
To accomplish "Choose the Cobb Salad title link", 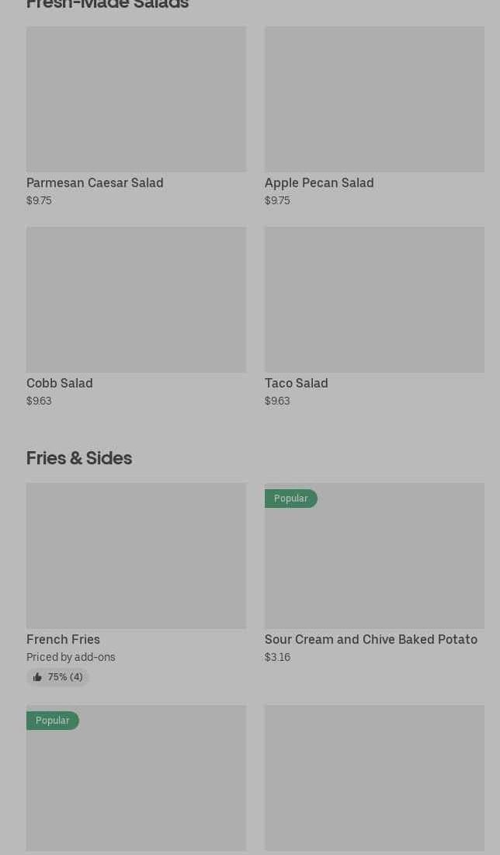I will point(60,383).
